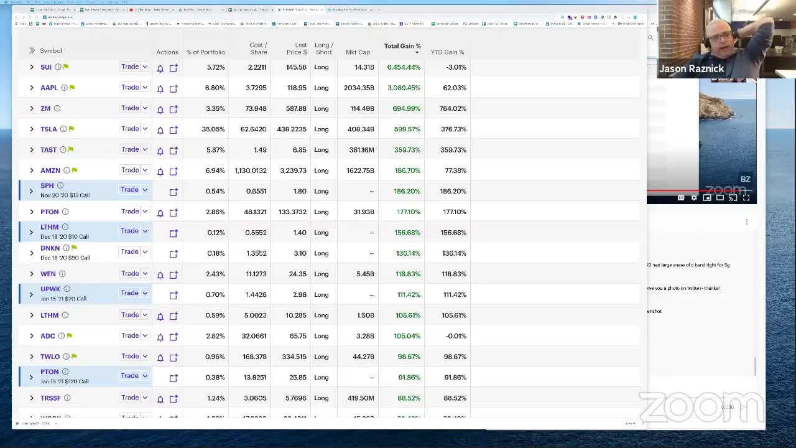Image resolution: width=796 pixels, height=448 pixels.
Task: Cast the video to a device
Action: (x=733, y=198)
